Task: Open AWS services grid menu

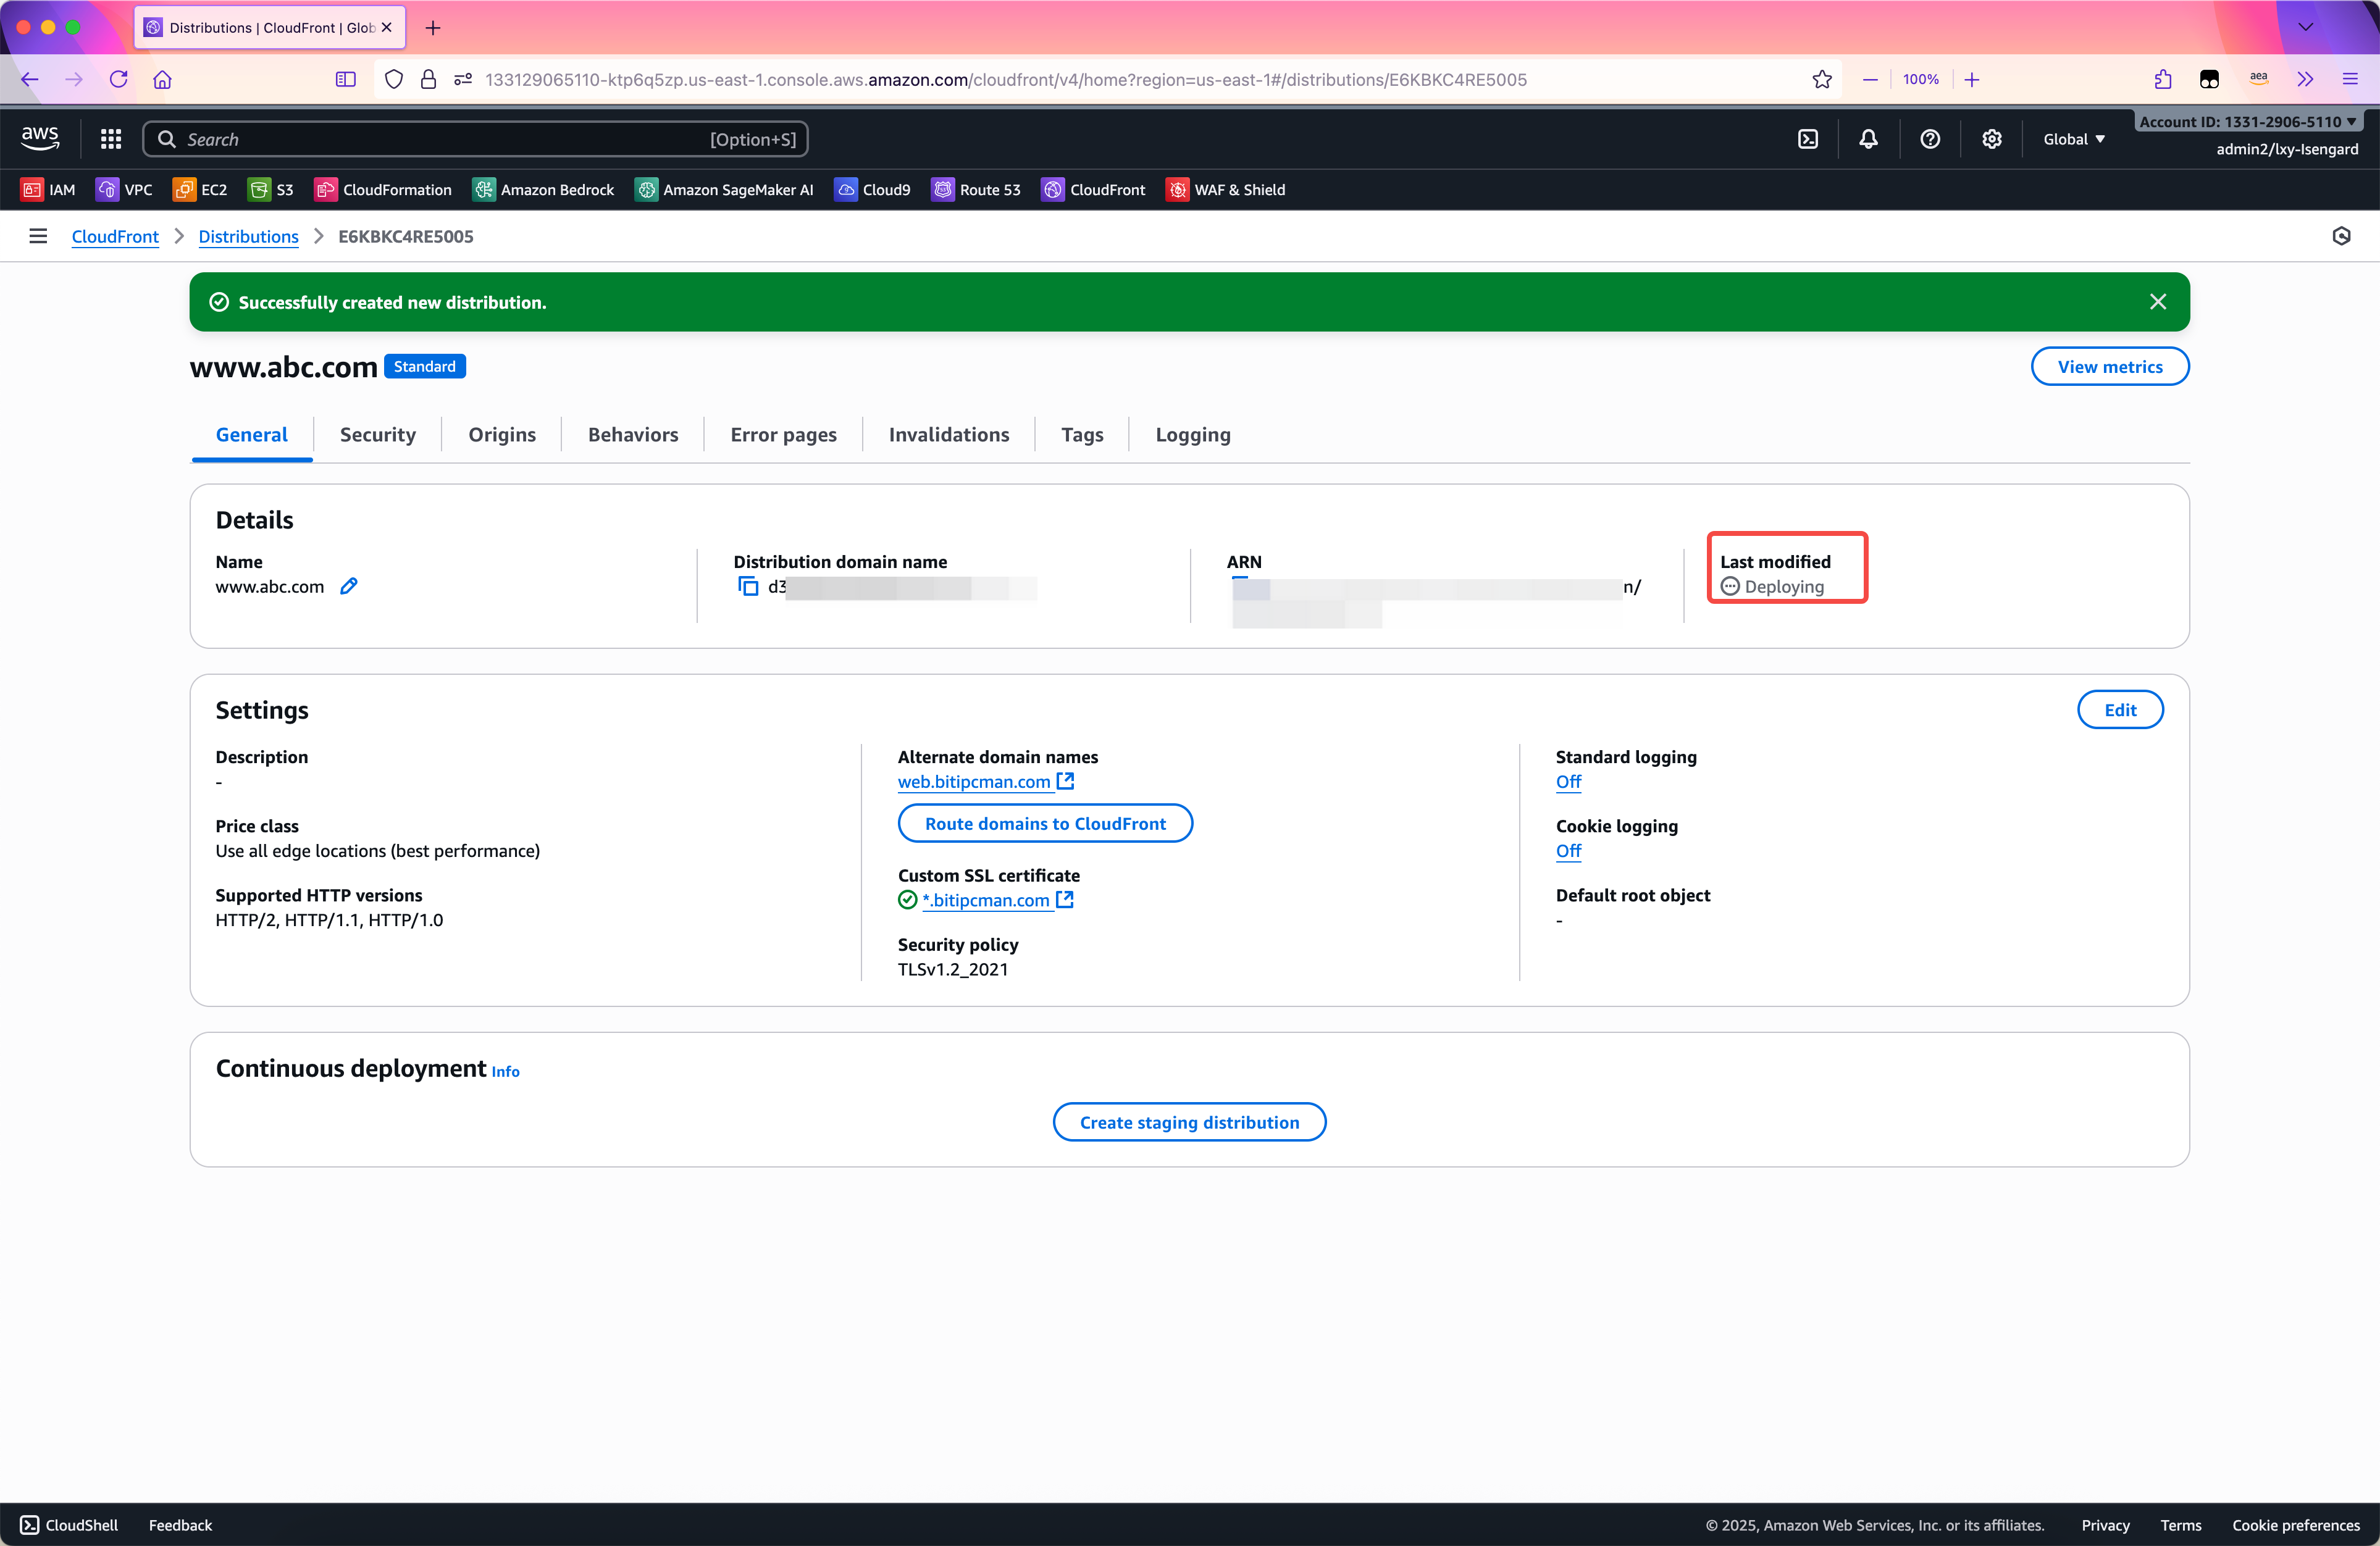Action: coord(111,139)
